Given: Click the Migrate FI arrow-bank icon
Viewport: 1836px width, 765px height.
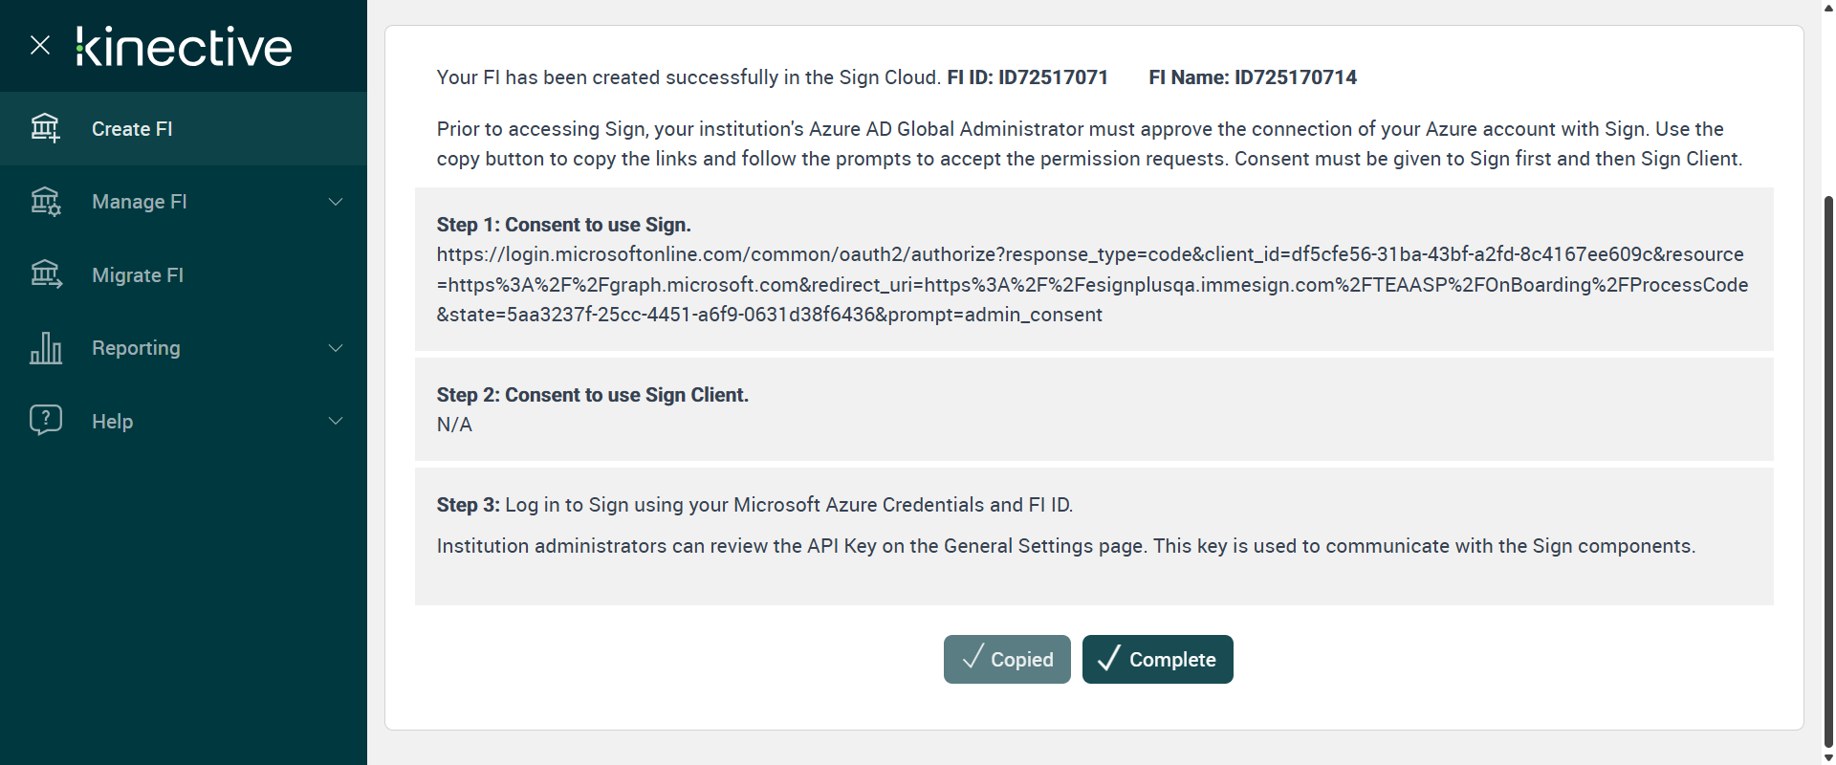Looking at the screenshot, I should pos(45,275).
